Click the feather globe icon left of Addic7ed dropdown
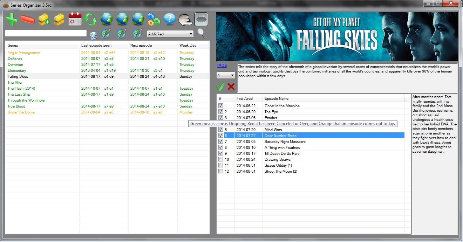This screenshot has height=242, width=463. tap(137, 34)
